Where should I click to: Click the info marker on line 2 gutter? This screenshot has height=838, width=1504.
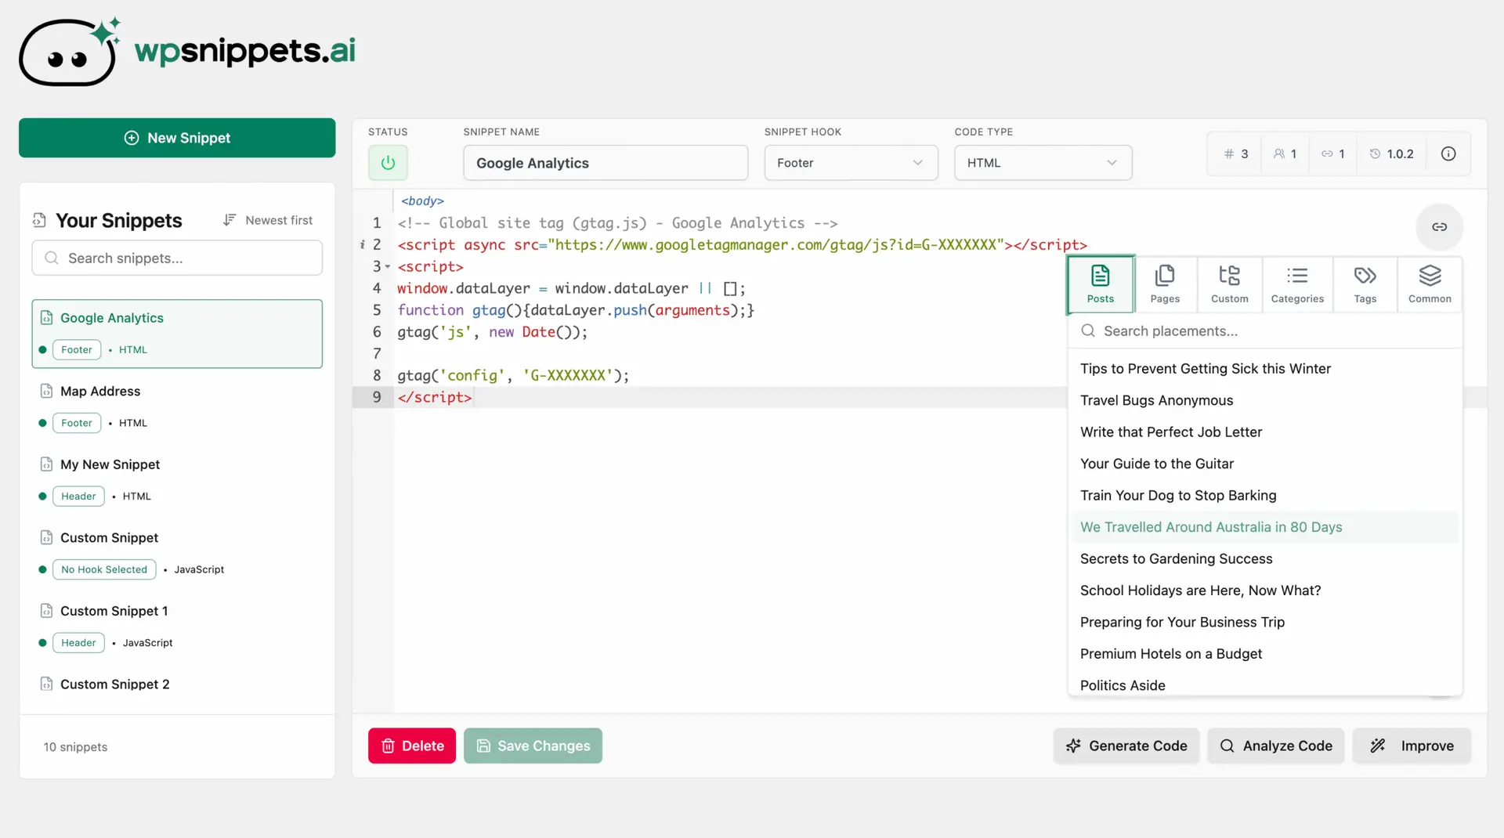click(362, 245)
